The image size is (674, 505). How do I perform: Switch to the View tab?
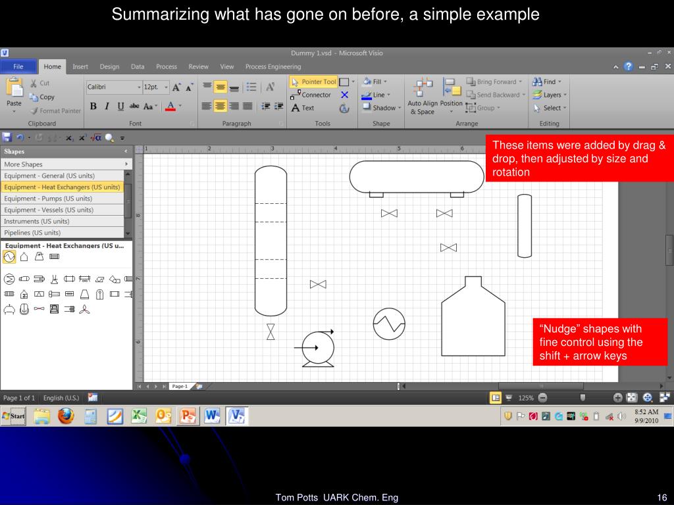point(227,66)
